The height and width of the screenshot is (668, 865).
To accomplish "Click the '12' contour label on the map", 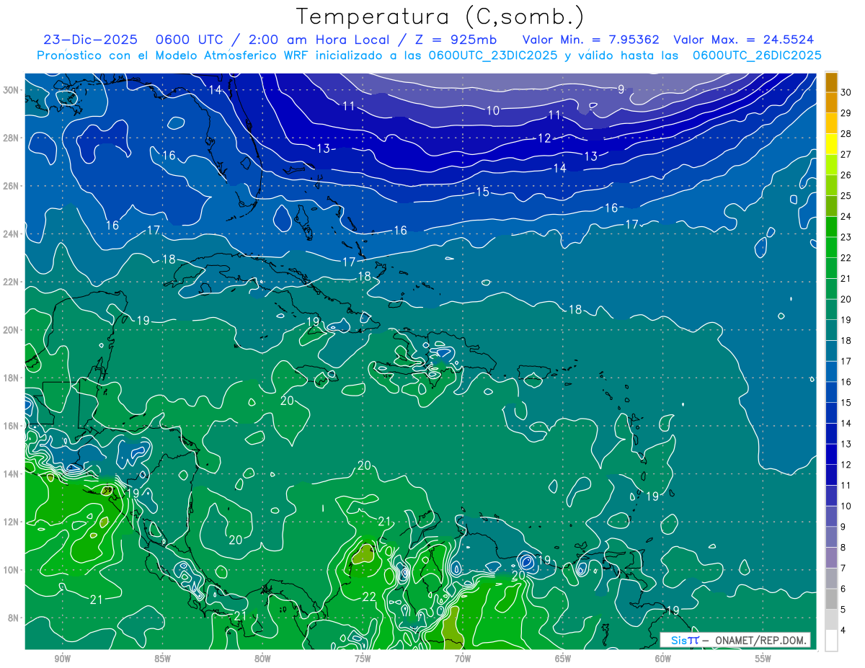I will [x=544, y=138].
